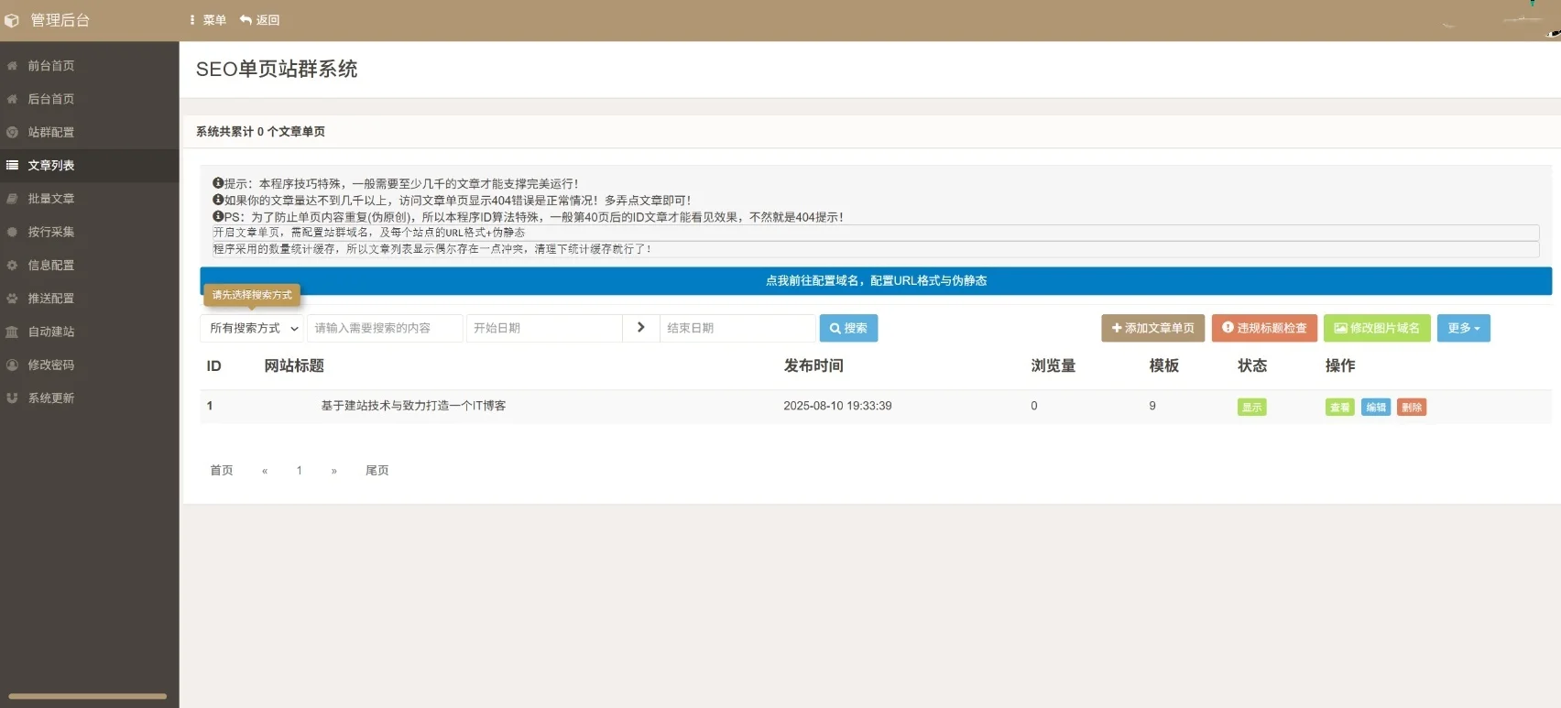Image resolution: width=1561 pixels, height=708 pixels.
Task: Open 修改密码 in the sidebar
Action: (50, 365)
